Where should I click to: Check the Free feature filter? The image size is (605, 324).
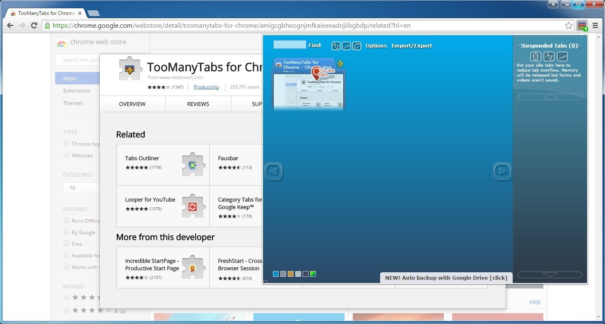(66, 243)
